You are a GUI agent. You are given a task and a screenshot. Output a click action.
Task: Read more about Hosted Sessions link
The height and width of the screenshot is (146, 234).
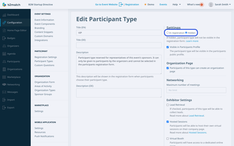198,132
